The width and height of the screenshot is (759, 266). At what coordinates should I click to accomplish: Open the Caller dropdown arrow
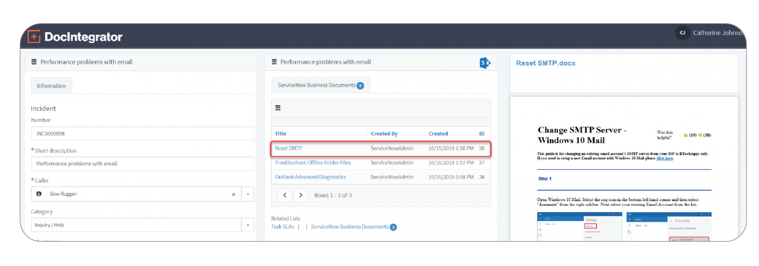point(248,194)
